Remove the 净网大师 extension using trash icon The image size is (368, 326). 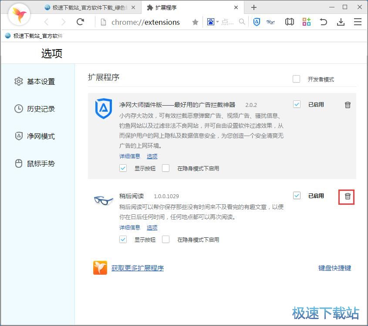pos(348,105)
